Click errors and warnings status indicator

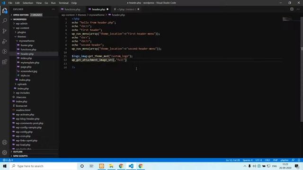click(x=8, y=160)
